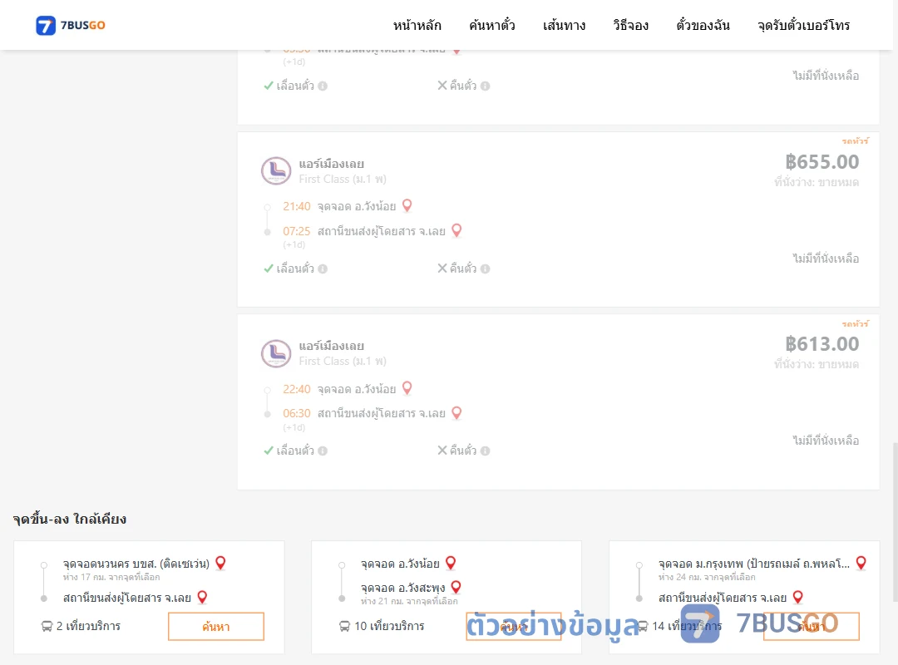Click the ฿655.00 price
This screenshot has height=665, width=898.
822,162
